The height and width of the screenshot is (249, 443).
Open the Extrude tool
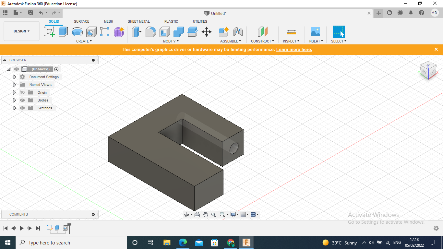click(63, 32)
